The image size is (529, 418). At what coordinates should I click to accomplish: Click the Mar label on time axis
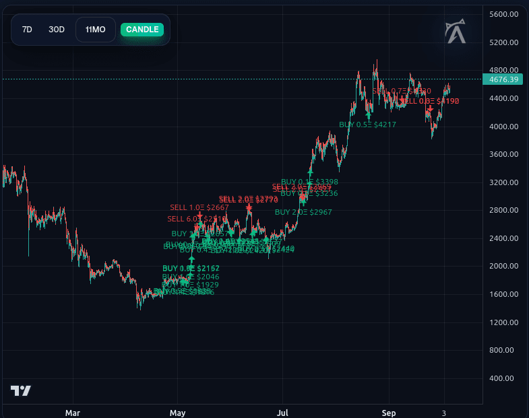coord(73,412)
